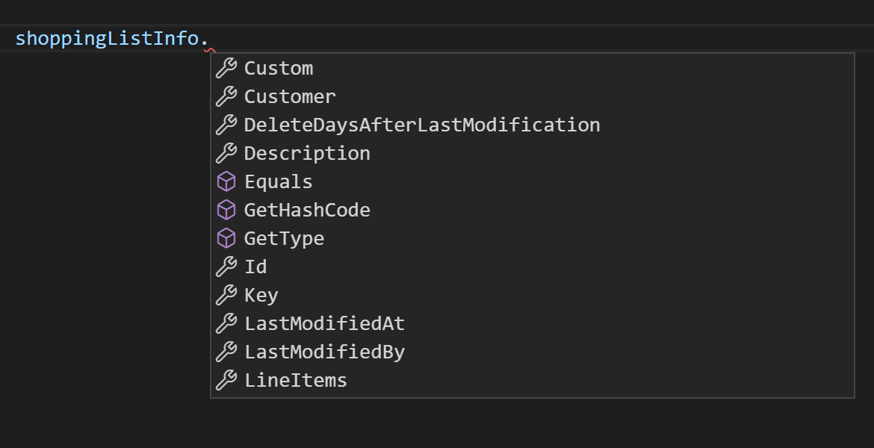The height and width of the screenshot is (448, 874).
Task: Select the GetHashCode method suggestion
Action: [x=307, y=210]
